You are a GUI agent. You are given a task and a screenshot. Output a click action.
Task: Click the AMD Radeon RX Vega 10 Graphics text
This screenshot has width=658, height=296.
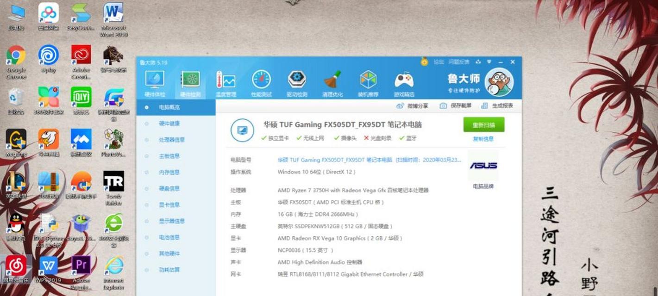pyautogui.click(x=340, y=238)
